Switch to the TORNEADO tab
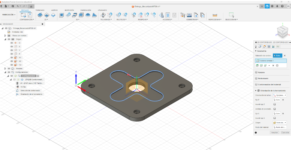 [x=40, y=10]
